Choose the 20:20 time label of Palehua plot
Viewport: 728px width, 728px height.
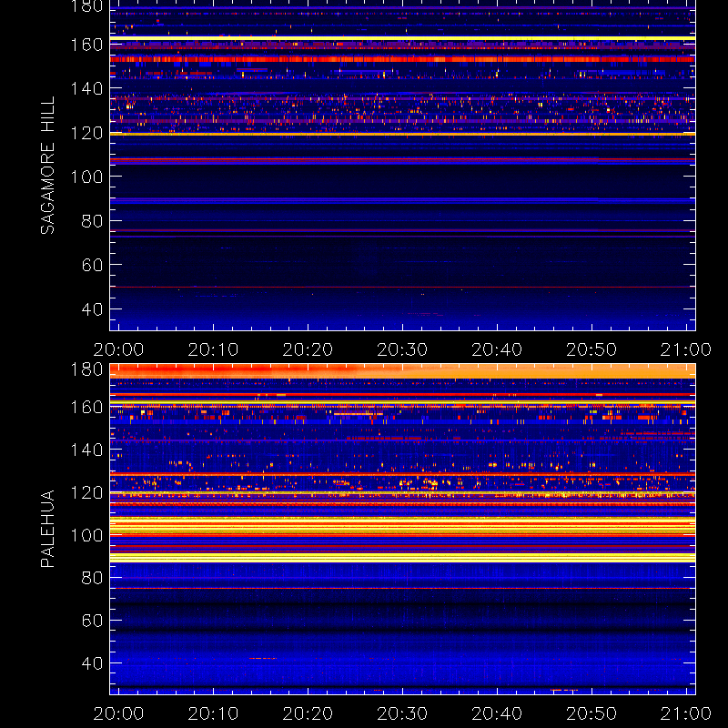pyautogui.click(x=308, y=713)
